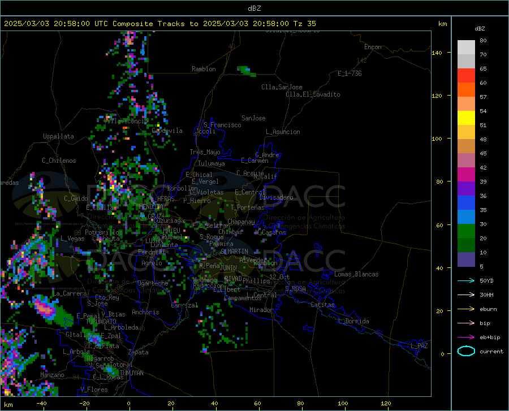Click the magenta eb+bip arrow legend icon
The height and width of the screenshot is (411, 509).
click(466, 338)
